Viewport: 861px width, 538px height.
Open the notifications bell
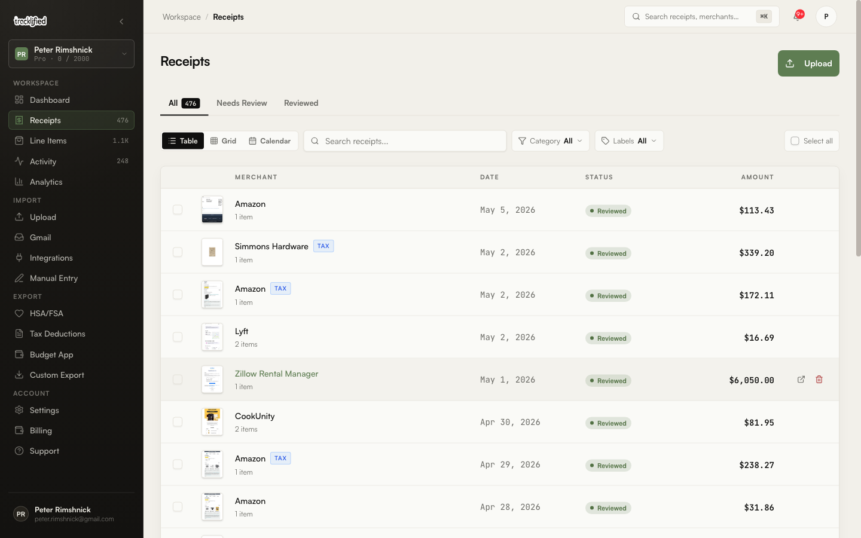(x=797, y=16)
